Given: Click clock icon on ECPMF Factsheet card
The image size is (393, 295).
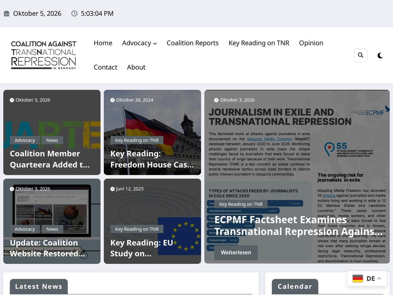Looking at the screenshot, I should point(216,100).
